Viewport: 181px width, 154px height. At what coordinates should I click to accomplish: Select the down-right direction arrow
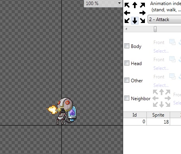(143, 21)
